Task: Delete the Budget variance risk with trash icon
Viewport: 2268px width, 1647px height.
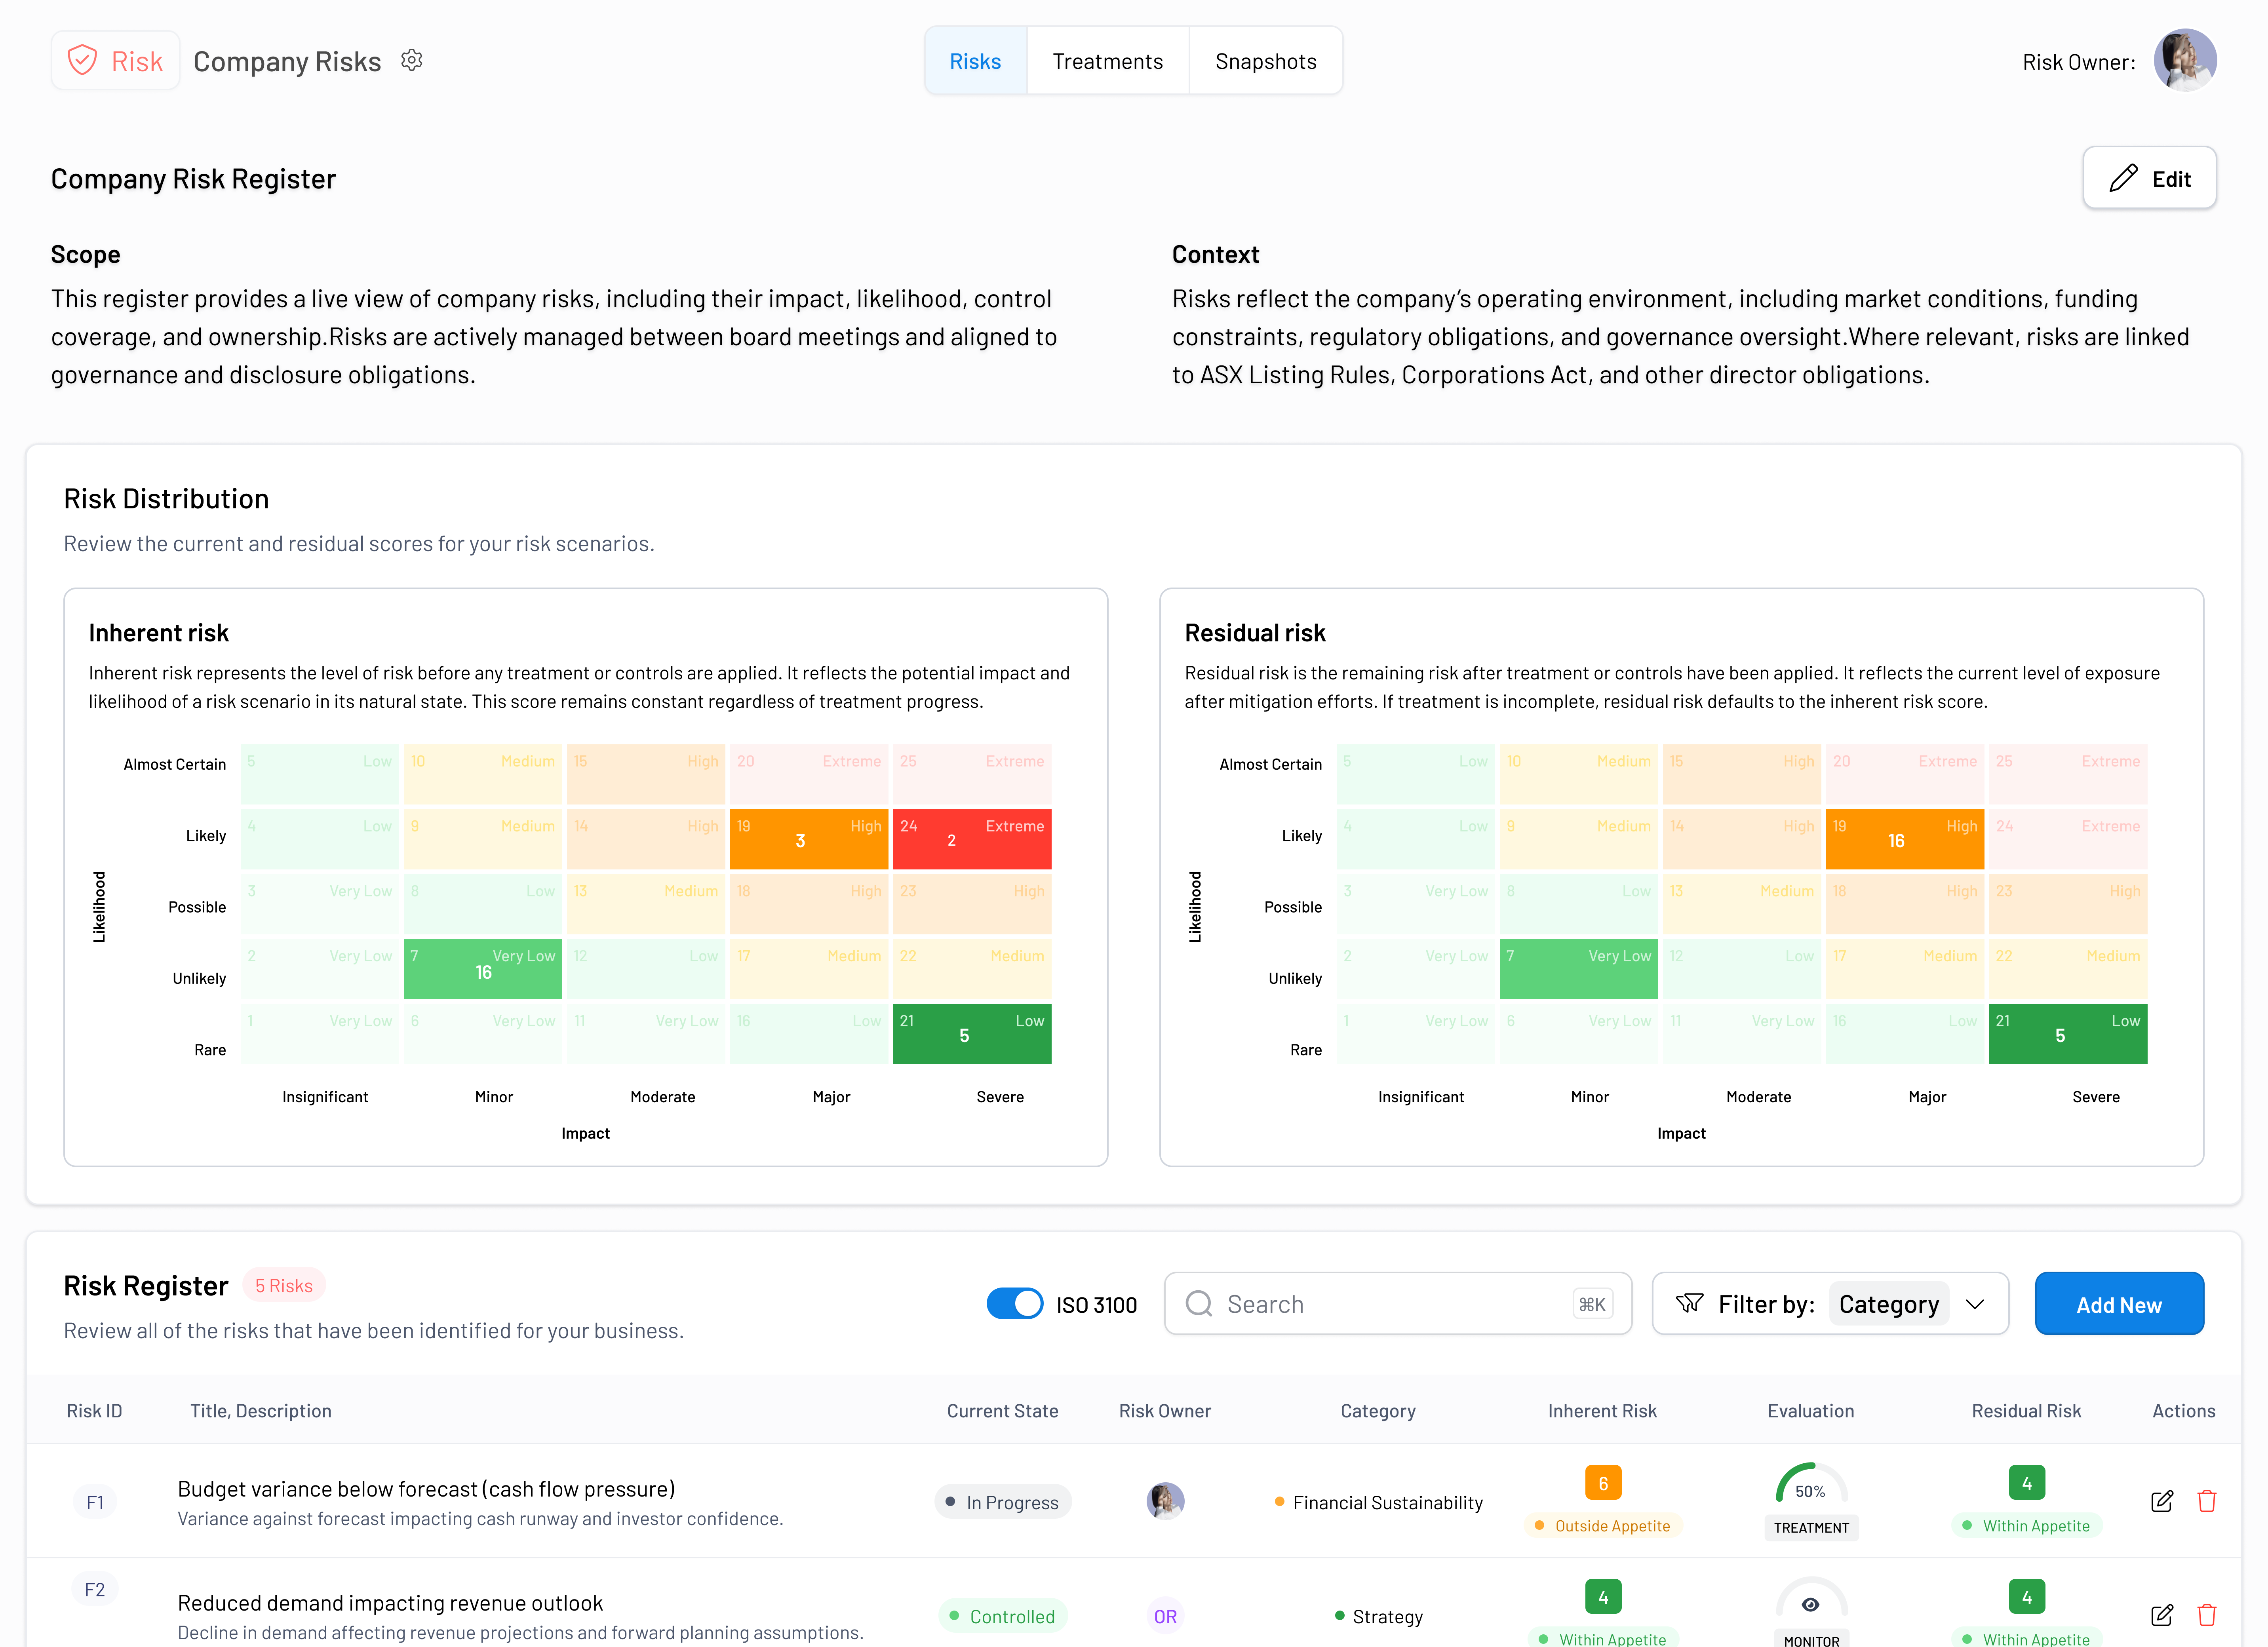Action: [2208, 1501]
